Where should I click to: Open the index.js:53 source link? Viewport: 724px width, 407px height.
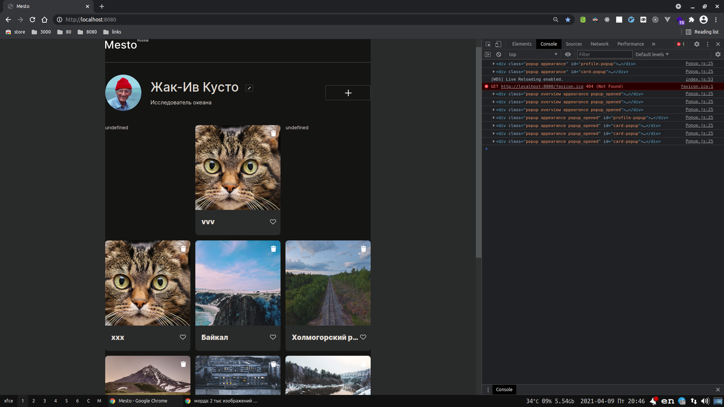699,79
